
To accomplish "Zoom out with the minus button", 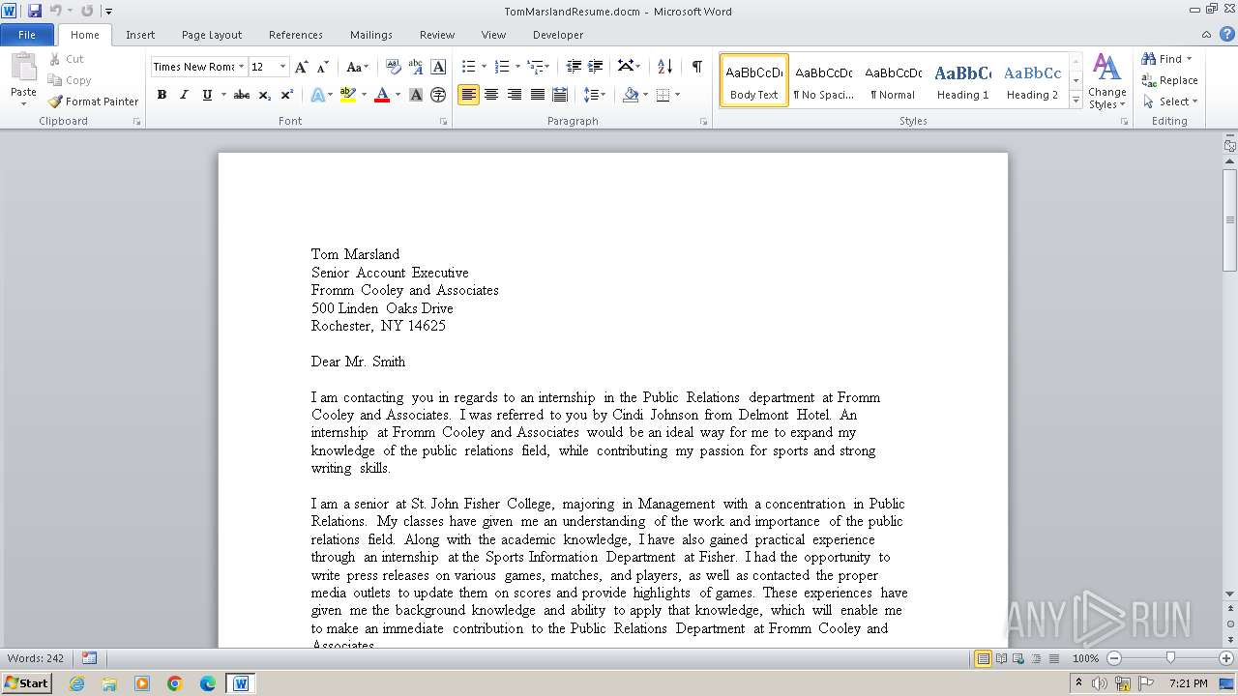I will click(1114, 658).
